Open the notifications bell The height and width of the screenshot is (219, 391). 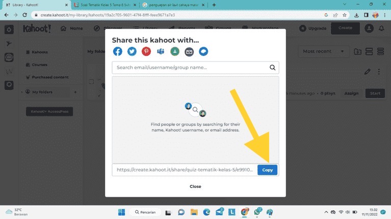381,28
